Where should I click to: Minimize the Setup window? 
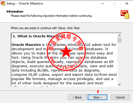[x=102, y=3]
